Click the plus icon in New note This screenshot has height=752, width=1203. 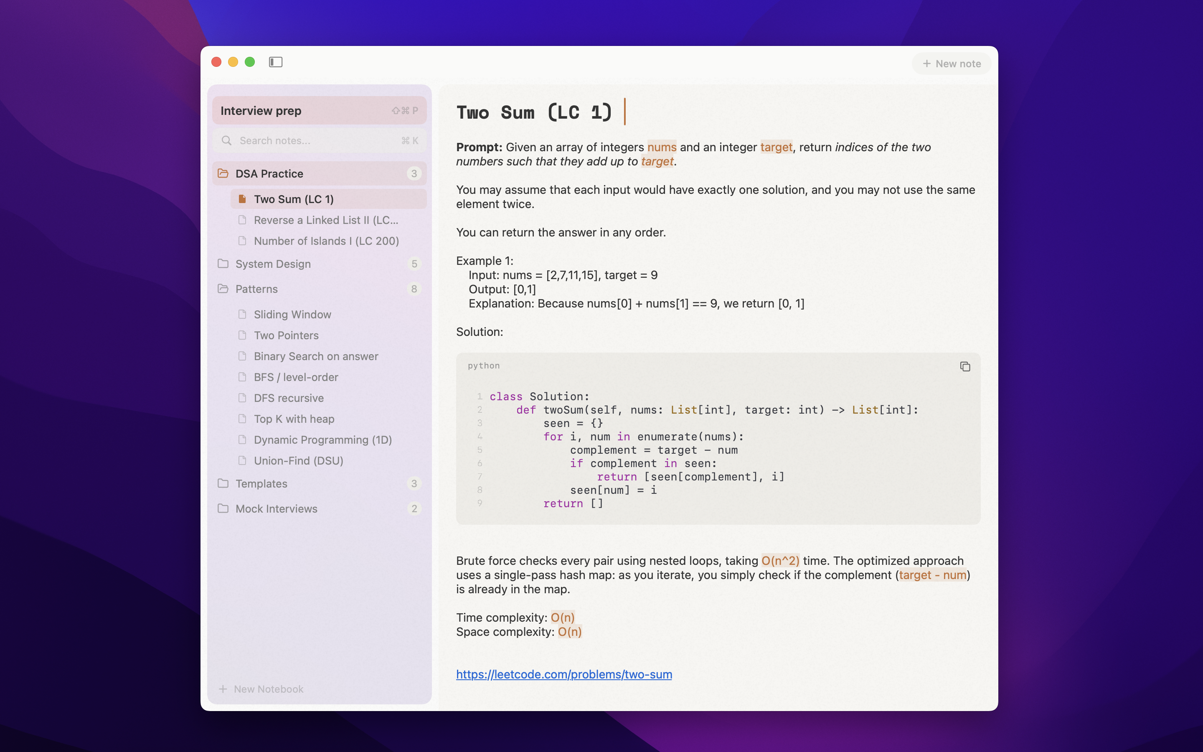(x=926, y=64)
